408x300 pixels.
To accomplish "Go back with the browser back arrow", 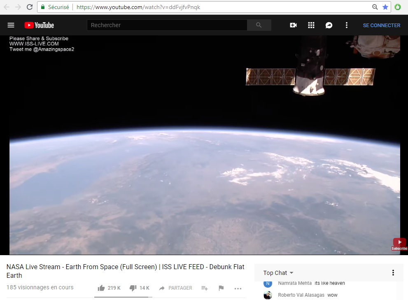I will click(7, 7).
